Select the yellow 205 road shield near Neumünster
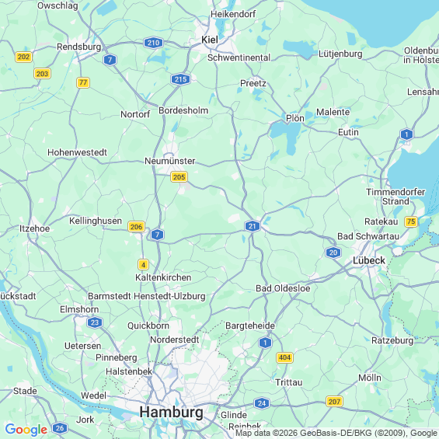This screenshot has height=439, width=439. (179, 177)
